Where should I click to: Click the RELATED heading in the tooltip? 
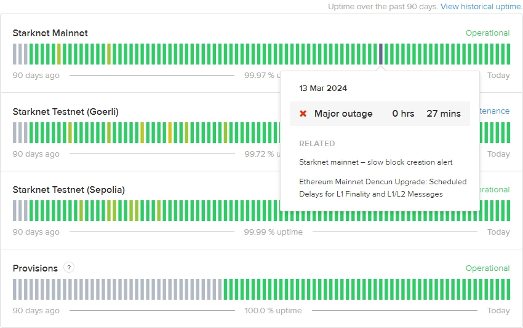click(317, 144)
